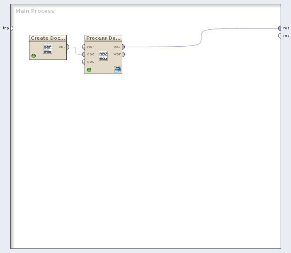Click the green status light on Process Documents

[89, 70]
